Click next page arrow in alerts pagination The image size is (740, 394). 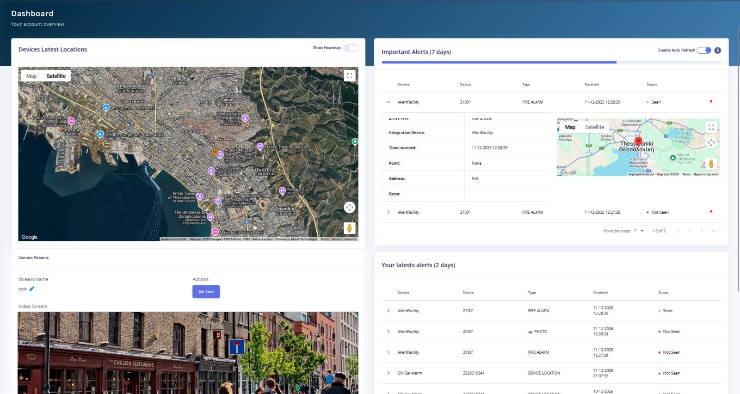click(701, 231)
